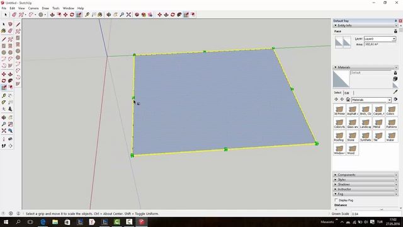Screen dimensions: 403x227
Task: Click the credits status bar icon
Action: coord(11,214)
